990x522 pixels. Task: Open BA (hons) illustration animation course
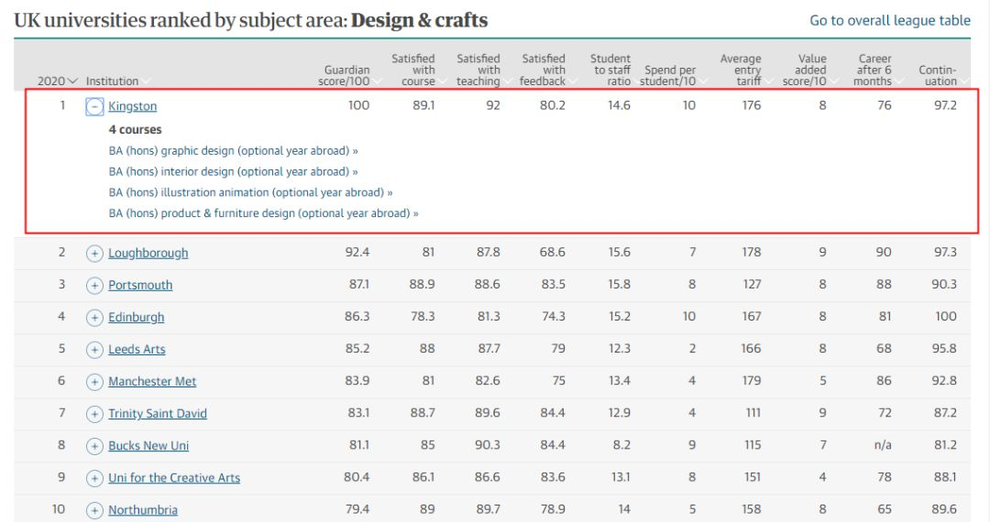(250, 192)
